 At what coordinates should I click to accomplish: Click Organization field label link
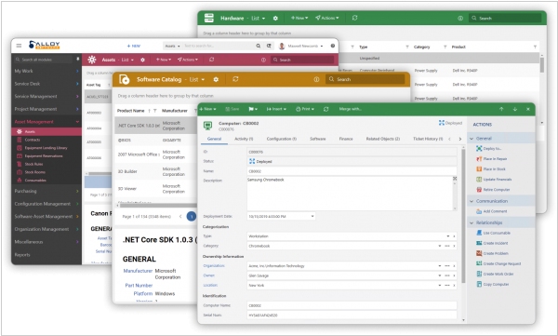(214, 266)
